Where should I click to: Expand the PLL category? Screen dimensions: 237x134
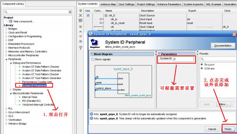pos(6,108)
